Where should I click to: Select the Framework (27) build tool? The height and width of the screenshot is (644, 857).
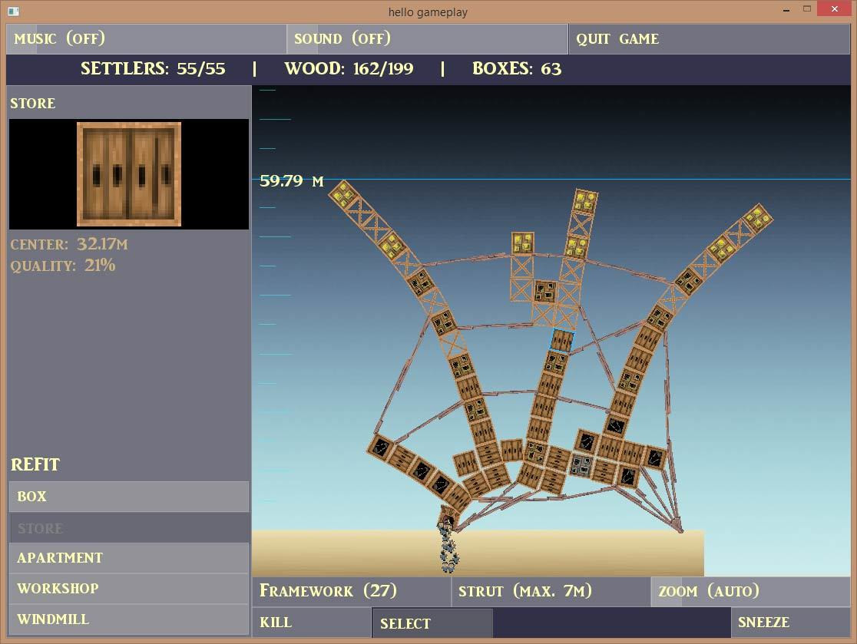pos(352,591)
